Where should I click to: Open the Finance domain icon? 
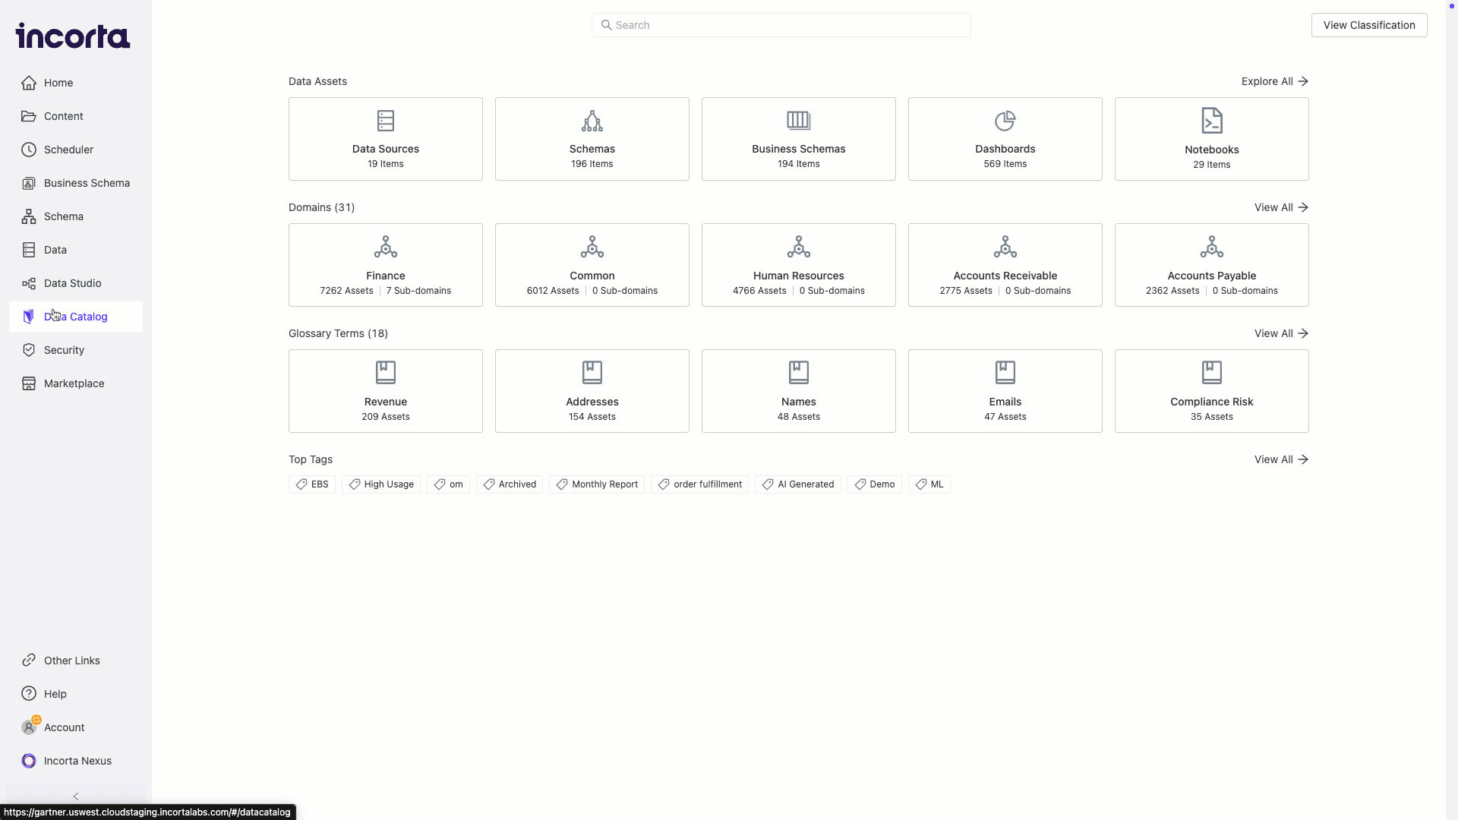click(386, 247)
